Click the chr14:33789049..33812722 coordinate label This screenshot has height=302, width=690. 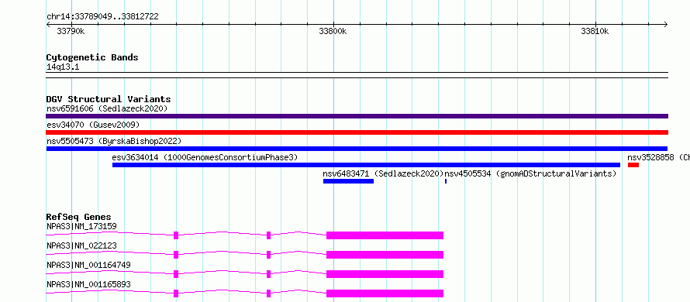(102, 17)
